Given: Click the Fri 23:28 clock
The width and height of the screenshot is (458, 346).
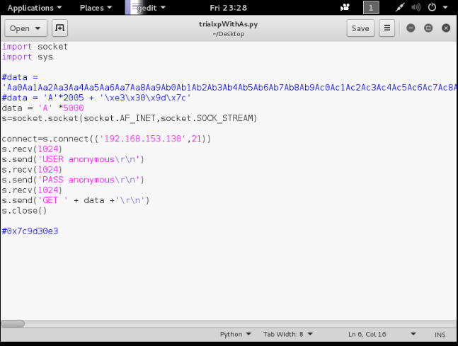Looking at the screenshot, I should (x=228, y=8).
